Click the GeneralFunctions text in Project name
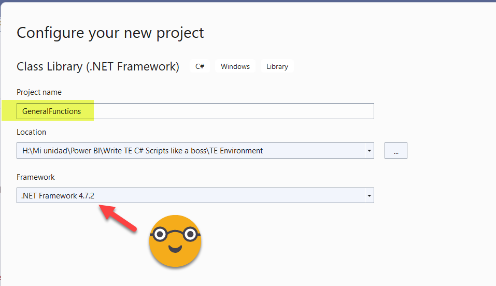 (51, 111)
